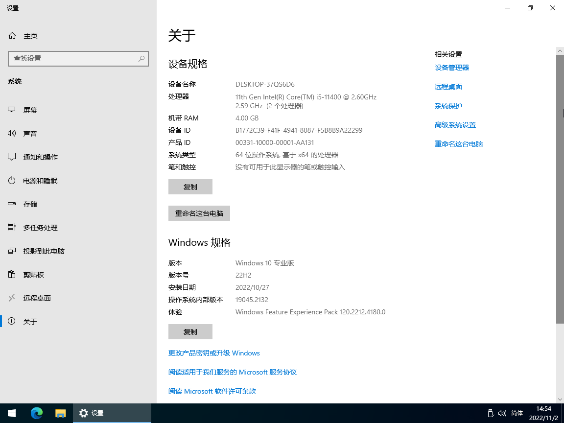Open the 远程桌面 related settings link
The image size is (564, 423).
(448, 87)
